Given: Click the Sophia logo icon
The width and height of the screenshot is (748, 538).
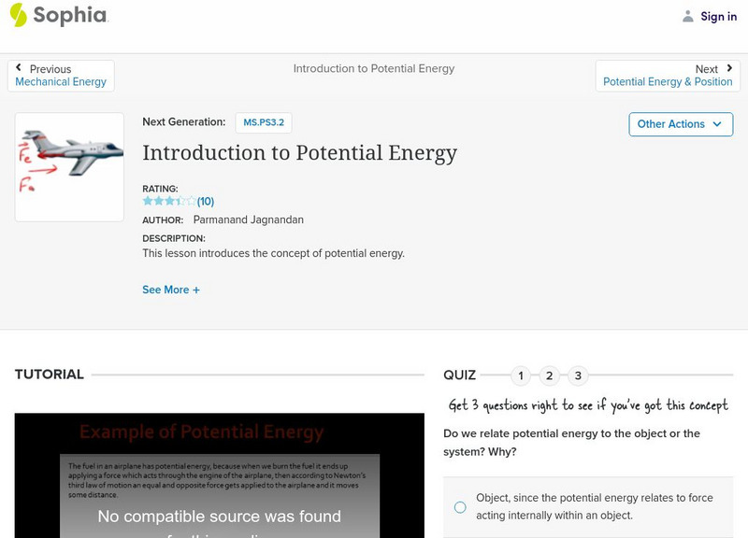Looking at the screenshot, I should point(19,15).
